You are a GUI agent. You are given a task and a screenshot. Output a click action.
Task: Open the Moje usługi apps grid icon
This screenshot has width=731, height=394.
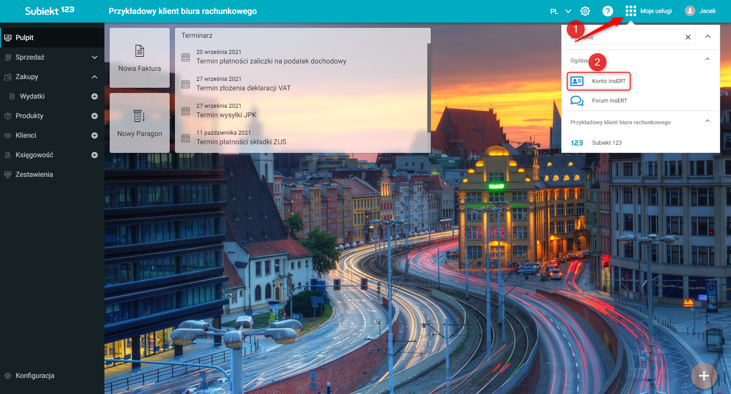(x=630, y=11)
